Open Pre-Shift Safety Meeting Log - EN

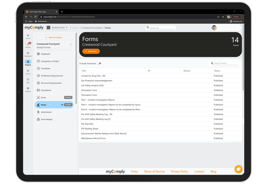160,114
